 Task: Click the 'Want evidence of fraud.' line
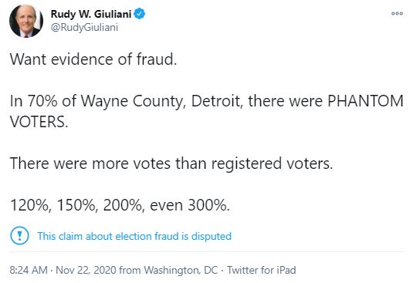[93, 59]
